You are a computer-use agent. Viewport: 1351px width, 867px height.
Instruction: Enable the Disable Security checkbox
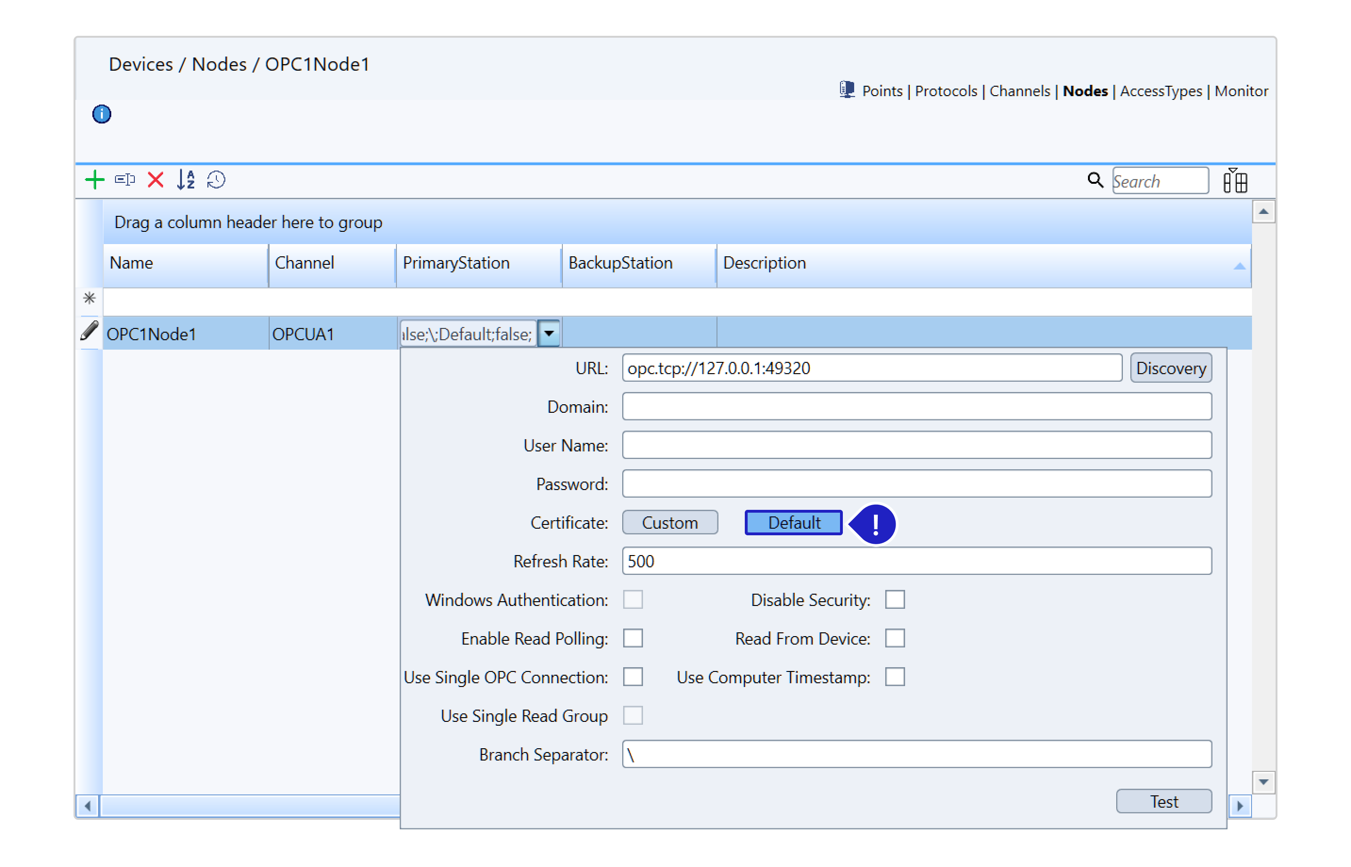click(894, 599)
